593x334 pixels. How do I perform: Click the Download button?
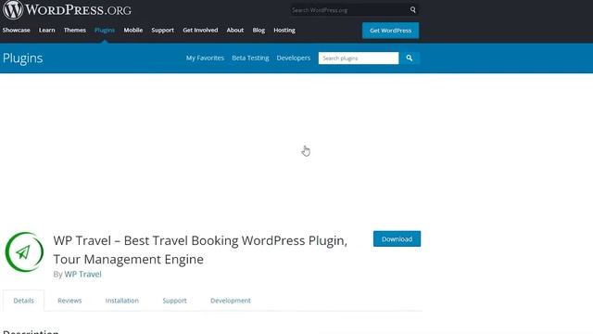(x=397, y=239)
